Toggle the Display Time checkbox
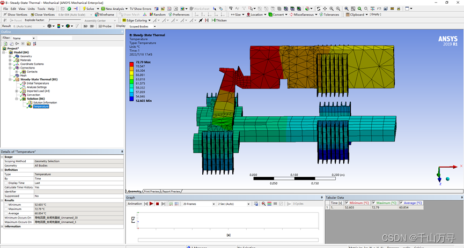The width and height of the screenshot is (464, 248). point(6,183)
